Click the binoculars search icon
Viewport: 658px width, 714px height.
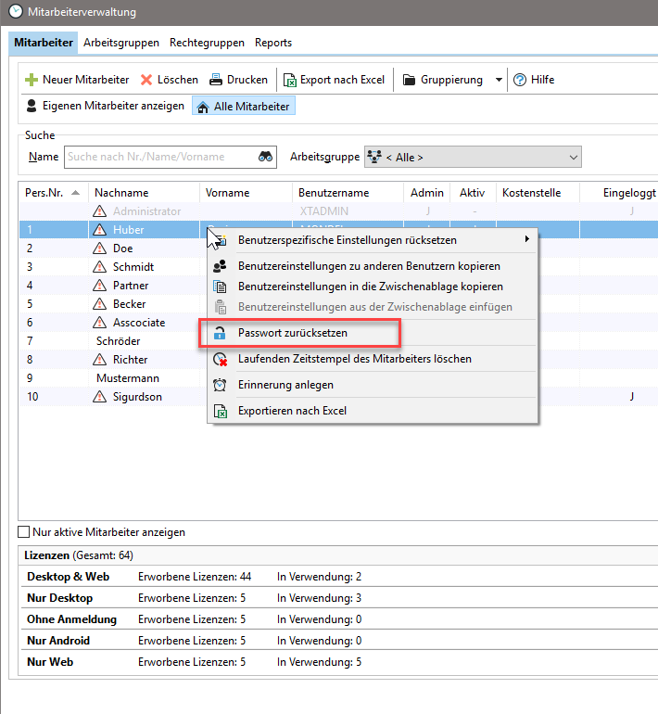click(265, 157)
